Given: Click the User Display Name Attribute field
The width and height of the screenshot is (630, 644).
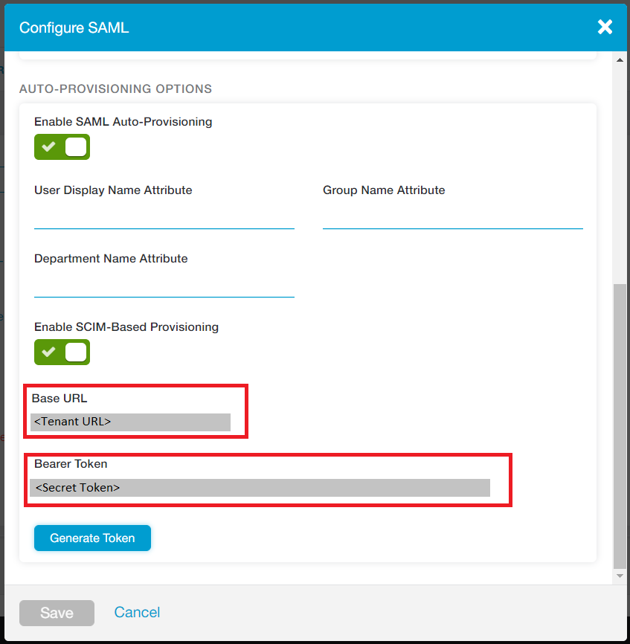Looking at the screenshot, I should pos(164,223).
